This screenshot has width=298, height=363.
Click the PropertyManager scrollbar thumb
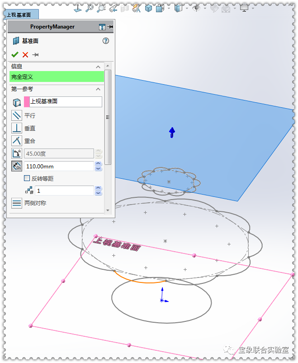pos(108,117)
